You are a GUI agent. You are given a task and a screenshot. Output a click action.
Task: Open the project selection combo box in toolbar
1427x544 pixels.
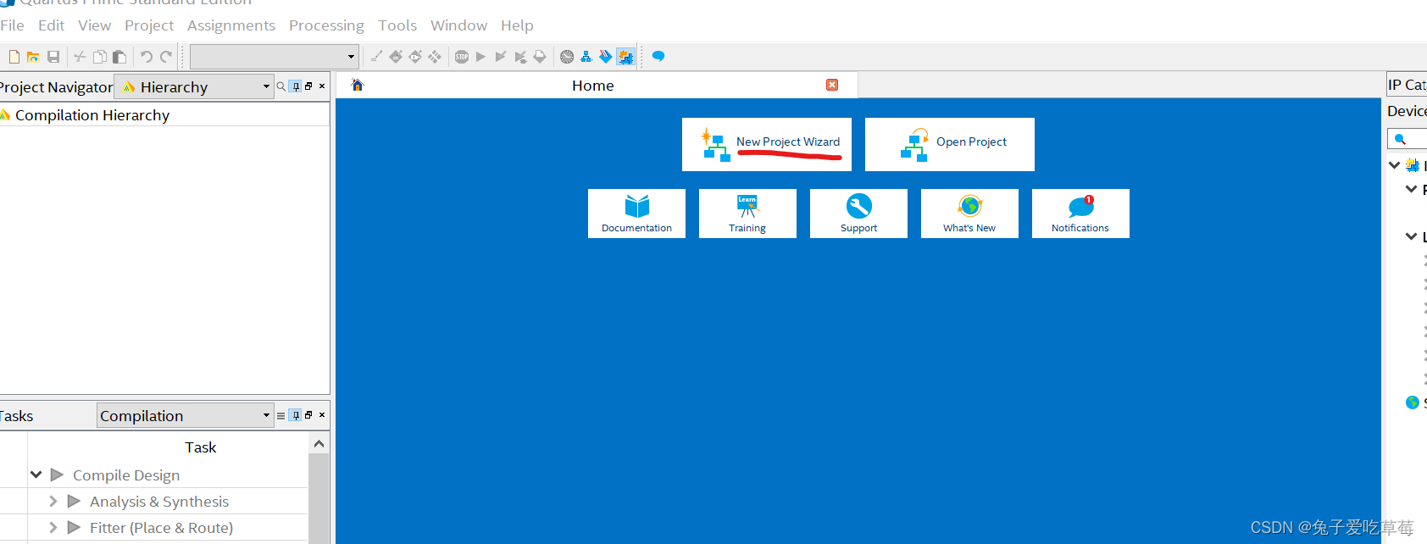coord(274,57)
